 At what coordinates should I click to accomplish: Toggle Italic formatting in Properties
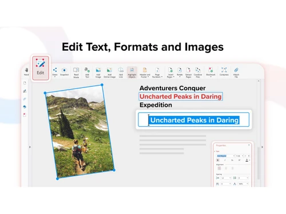coord(225,160)
